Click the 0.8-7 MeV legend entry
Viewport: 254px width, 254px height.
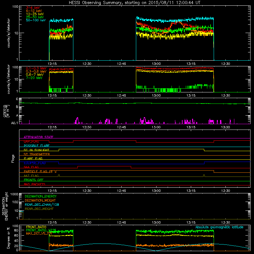[35, 75]
